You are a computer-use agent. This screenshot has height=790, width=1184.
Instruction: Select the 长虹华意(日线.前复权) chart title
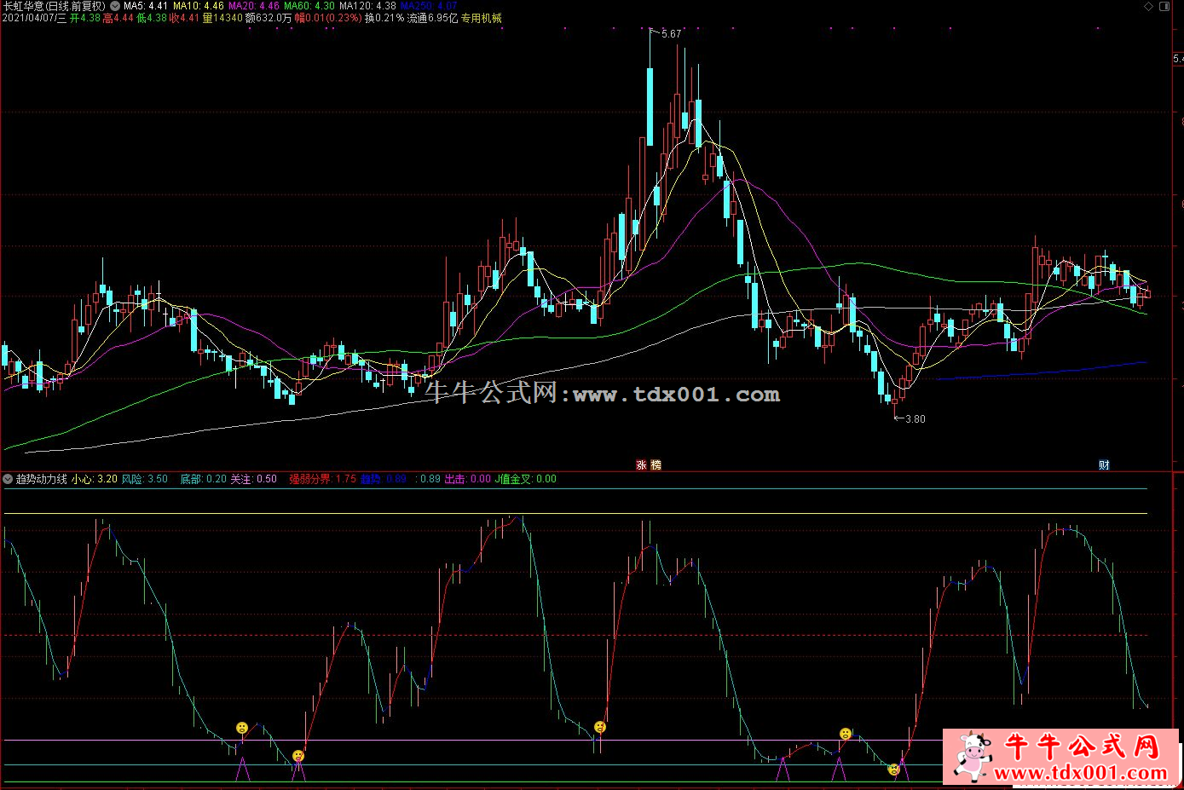[54, 6]
